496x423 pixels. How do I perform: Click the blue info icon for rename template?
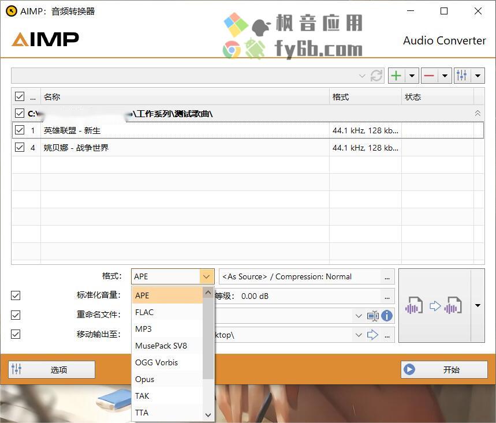tap(387, 316)
